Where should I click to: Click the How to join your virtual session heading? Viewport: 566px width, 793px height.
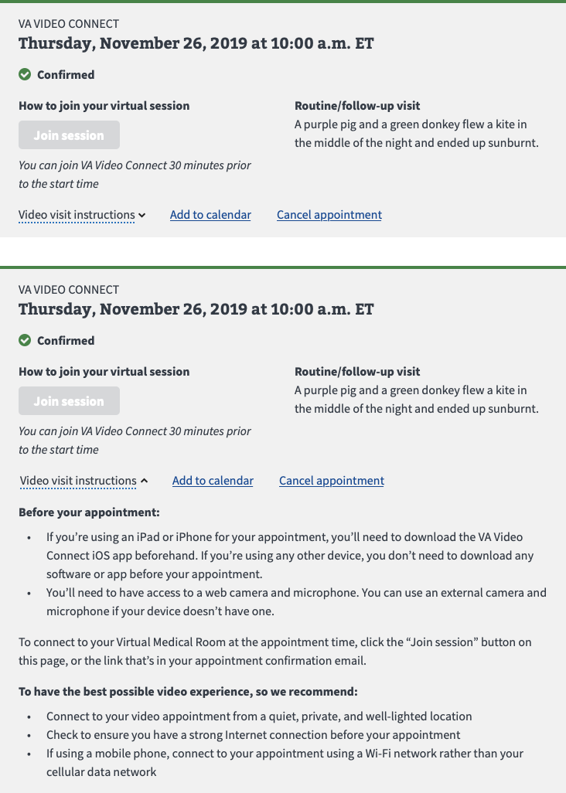tap(104, 105)
